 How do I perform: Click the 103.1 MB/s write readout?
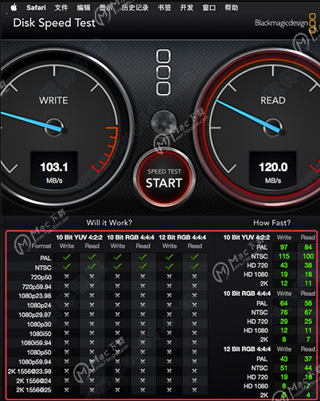click(x=54, y=173)
